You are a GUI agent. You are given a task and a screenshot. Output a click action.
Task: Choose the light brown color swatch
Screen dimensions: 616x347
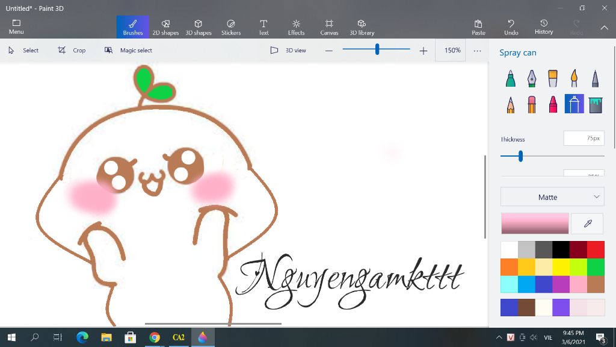coord(596,284)
